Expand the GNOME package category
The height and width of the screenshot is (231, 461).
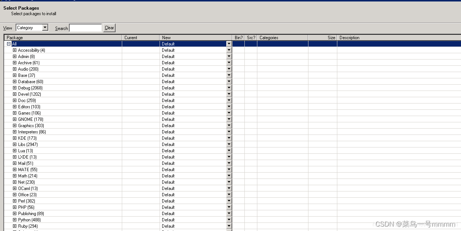coord(14,119)
